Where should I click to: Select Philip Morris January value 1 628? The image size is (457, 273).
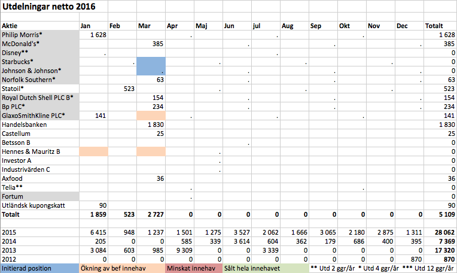click(x=93, y=35)
